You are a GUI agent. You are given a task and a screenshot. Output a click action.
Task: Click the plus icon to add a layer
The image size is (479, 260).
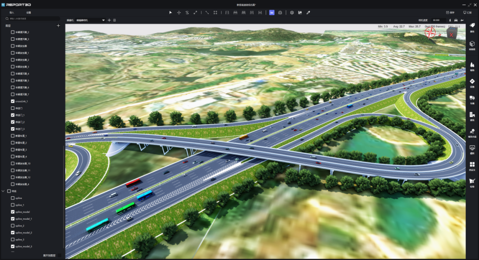[58, 26]
